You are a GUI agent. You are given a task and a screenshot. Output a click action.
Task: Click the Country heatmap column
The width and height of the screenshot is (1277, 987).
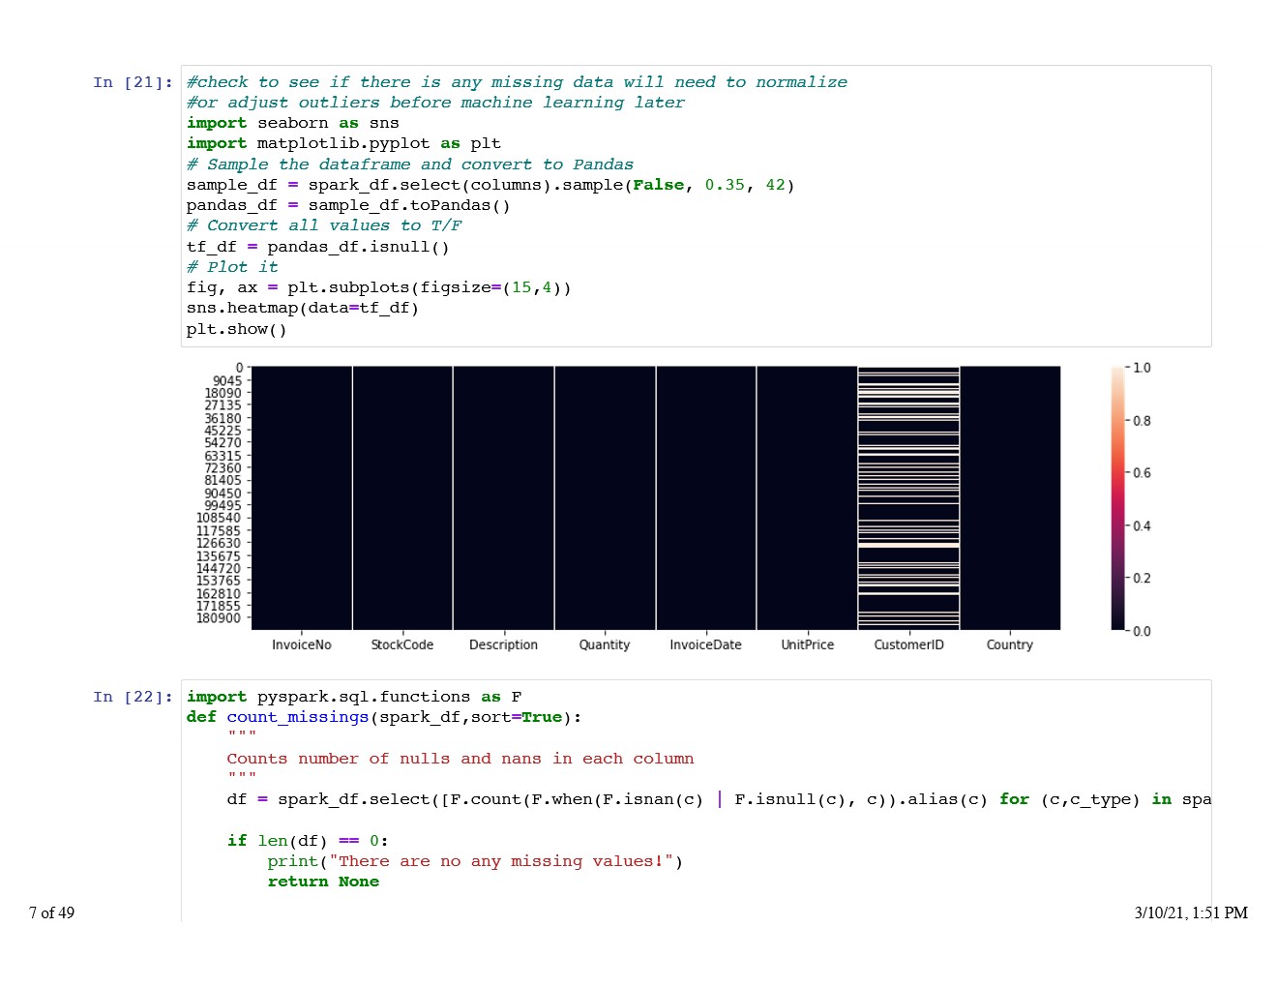1009,498
